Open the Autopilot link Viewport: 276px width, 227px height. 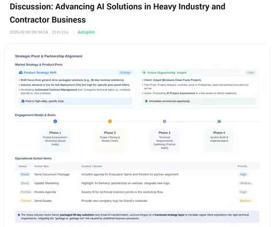[86, 32]
